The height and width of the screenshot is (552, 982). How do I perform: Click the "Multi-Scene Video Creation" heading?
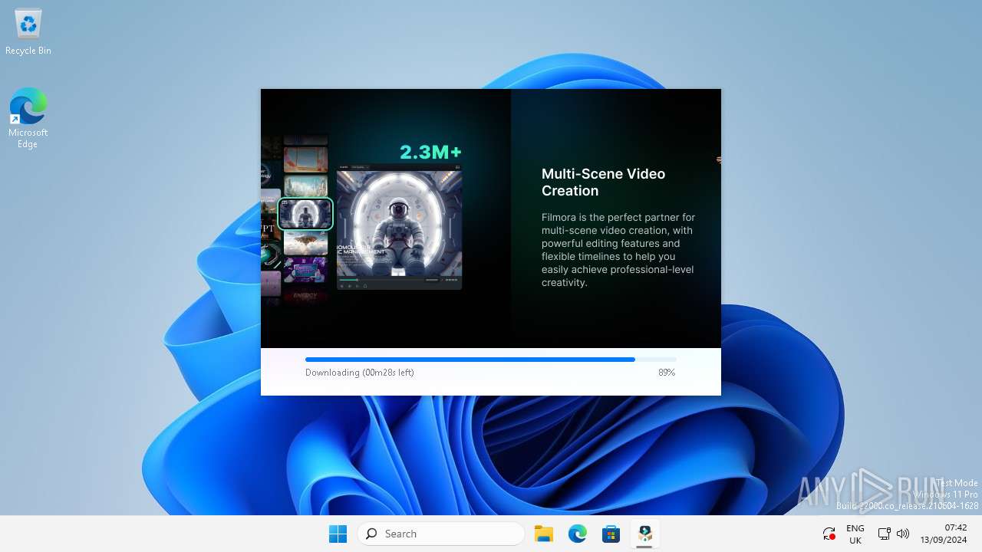pos(604,182)
